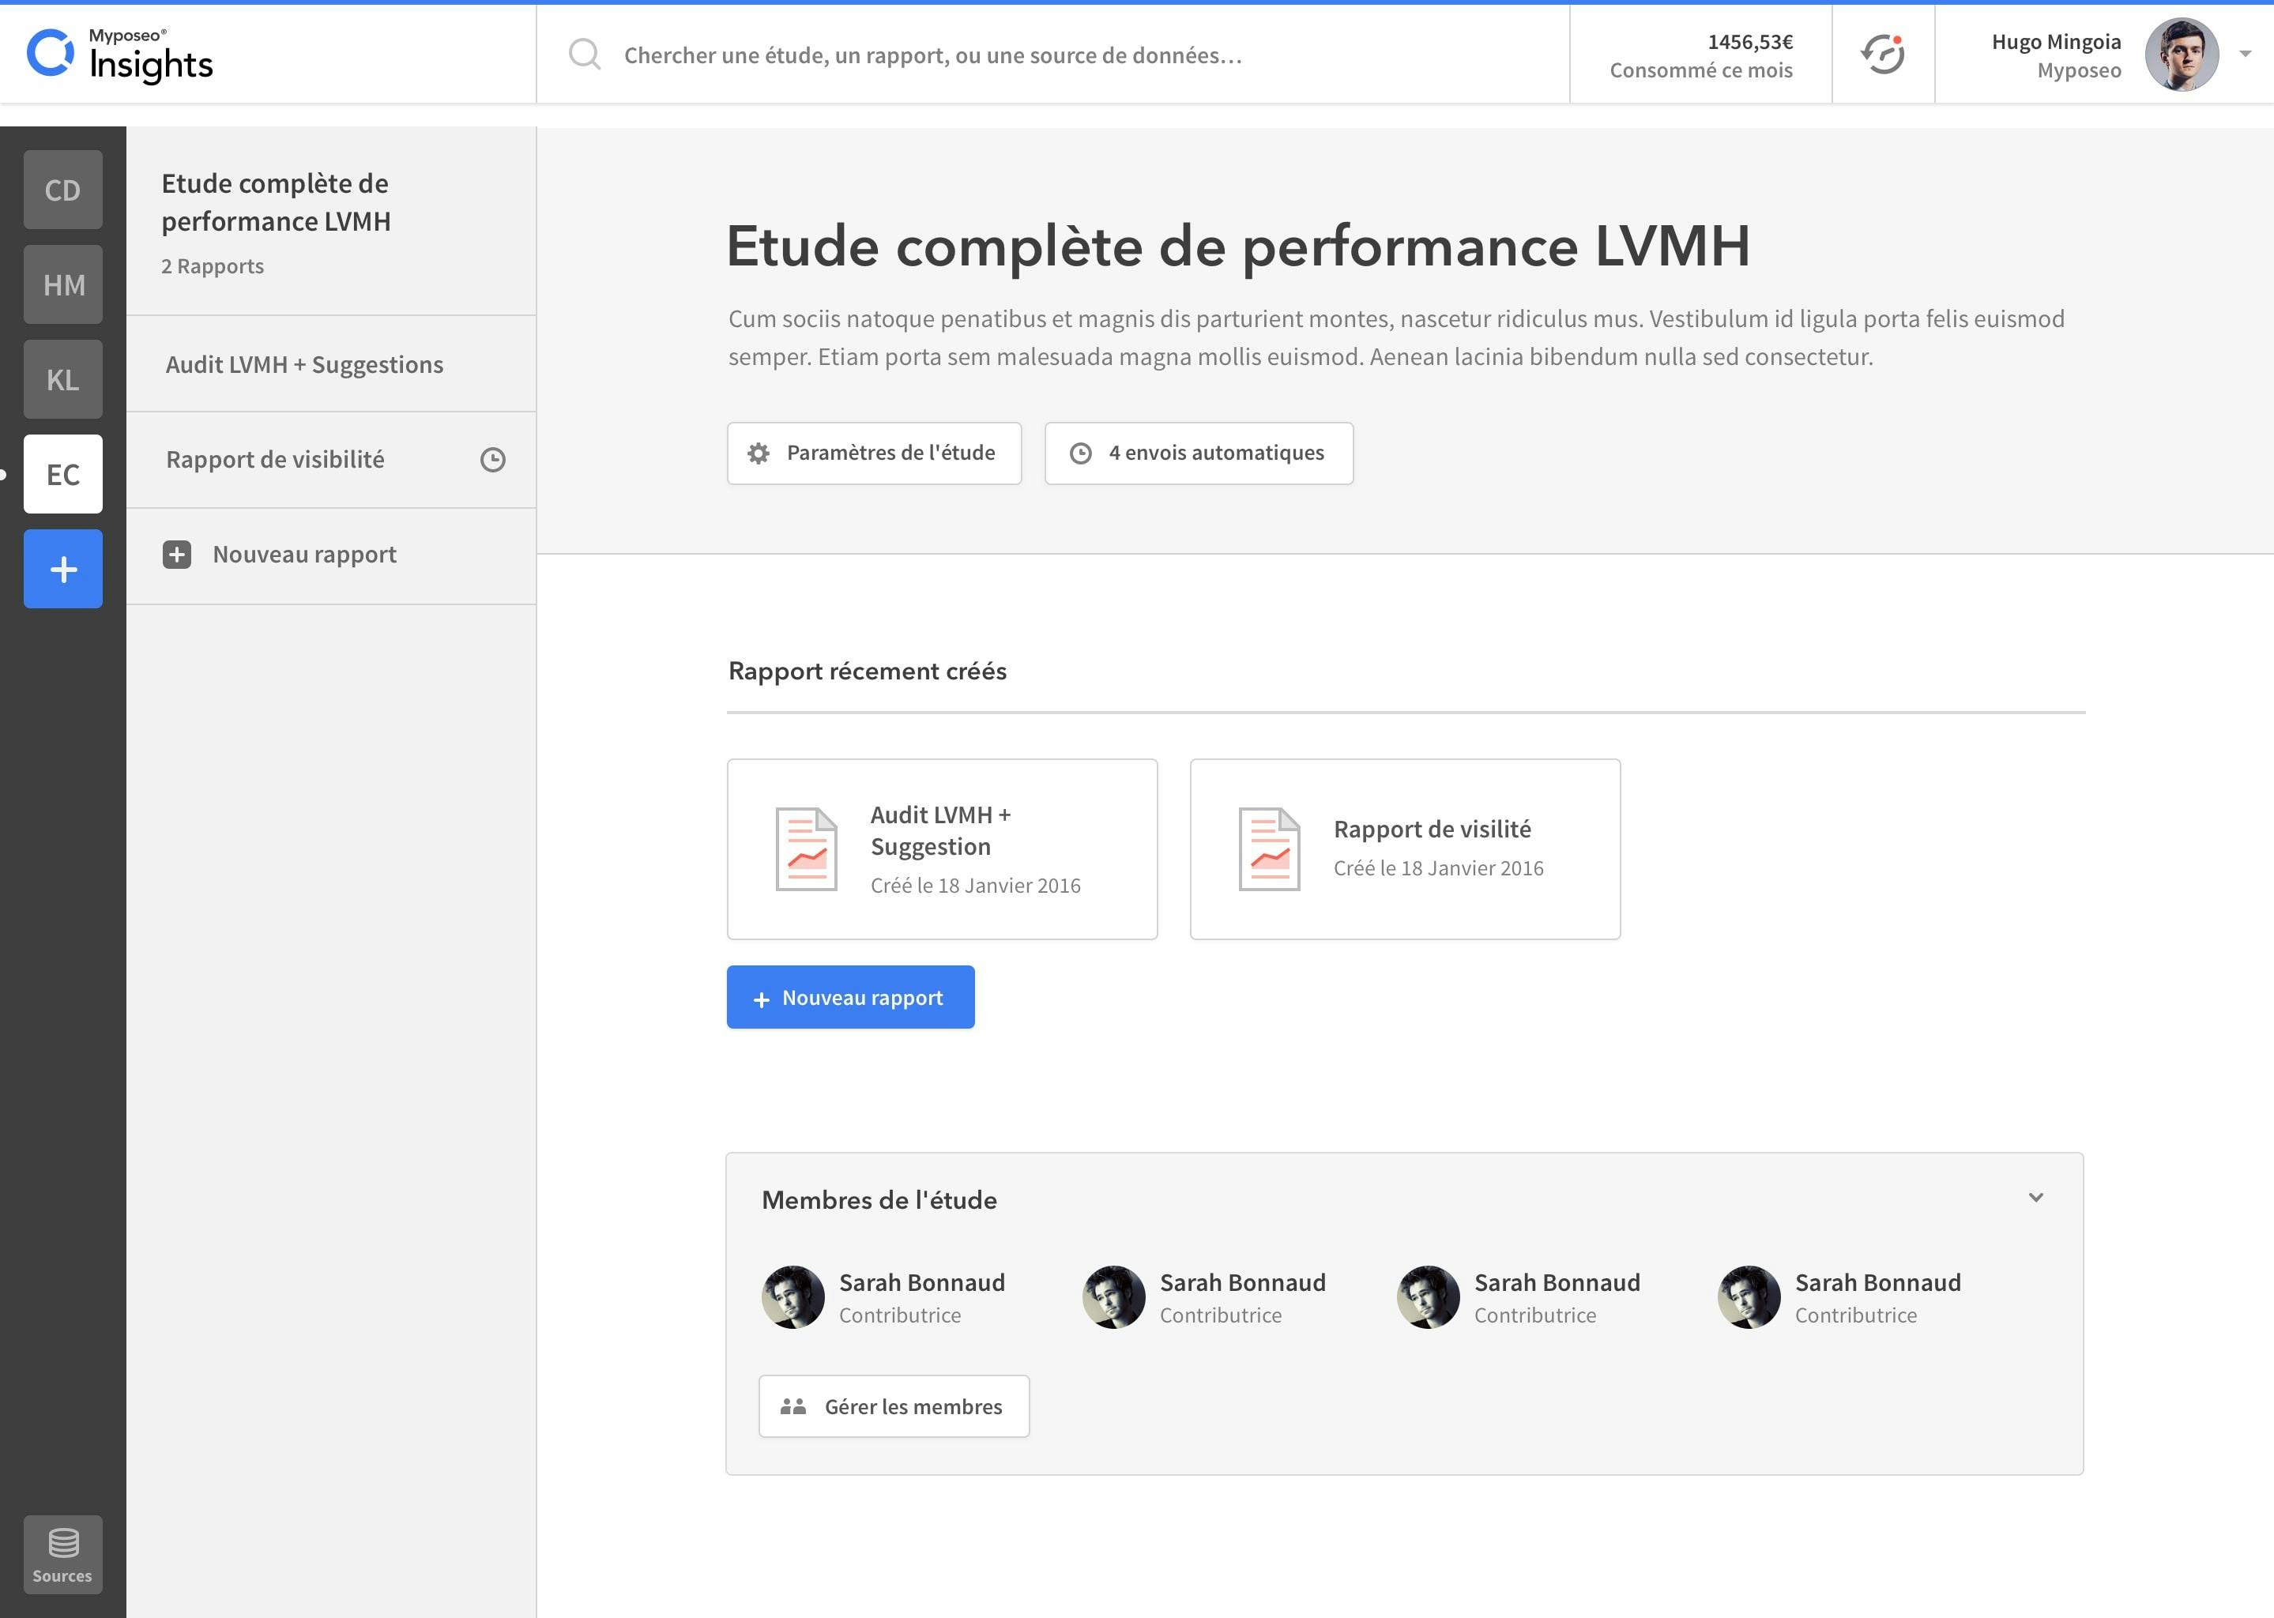Screen dimensions: 2274x1618
Task: Open the HM study tile
Action: [x=62, y=284]
